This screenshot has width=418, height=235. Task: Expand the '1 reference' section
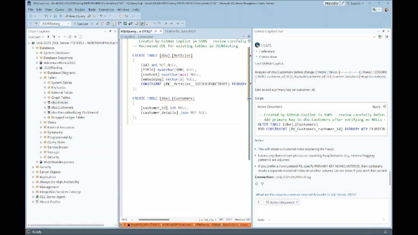click(x=266, y=51)
